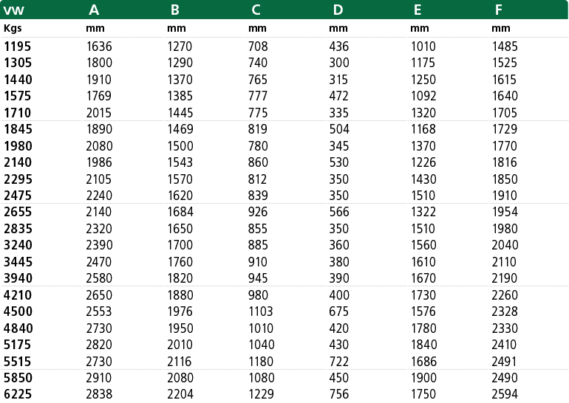Click column header D
The width and height of the screenshot is (569, 403).
338,10
